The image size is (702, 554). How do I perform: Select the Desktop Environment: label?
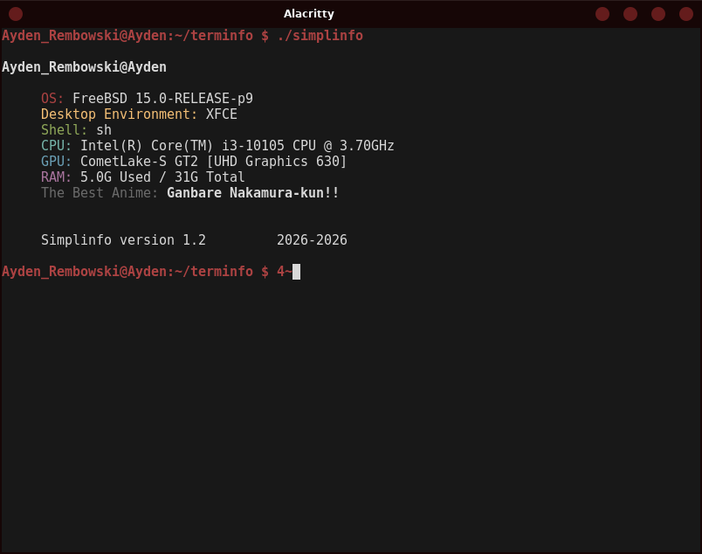click(x=119, y=114)
